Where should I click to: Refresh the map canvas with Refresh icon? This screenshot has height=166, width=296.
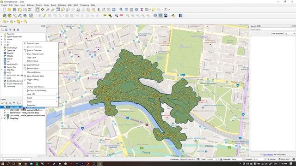click(114, 10)
